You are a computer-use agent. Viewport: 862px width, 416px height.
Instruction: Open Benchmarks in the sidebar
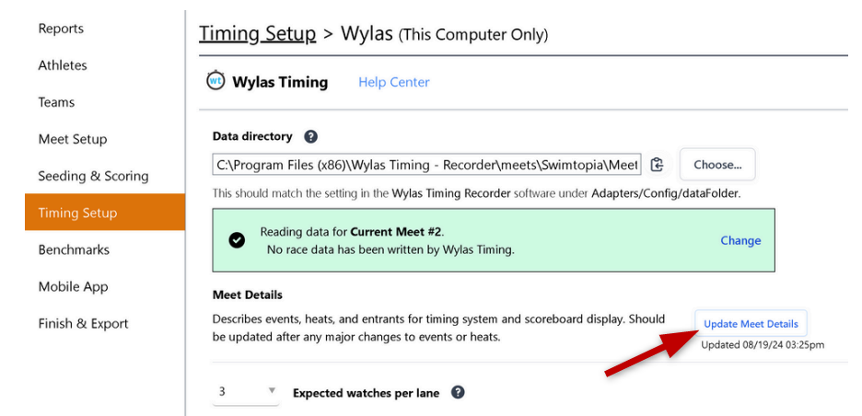pos(74,249)
